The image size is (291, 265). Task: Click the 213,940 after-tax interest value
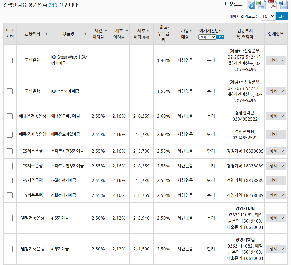(141, 218)
